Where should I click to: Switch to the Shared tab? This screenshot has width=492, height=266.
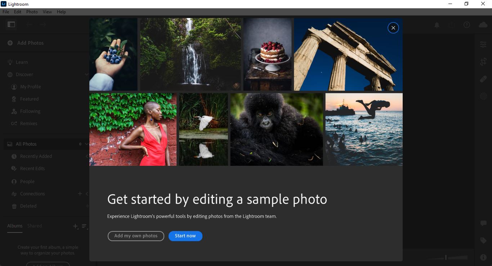35,226
